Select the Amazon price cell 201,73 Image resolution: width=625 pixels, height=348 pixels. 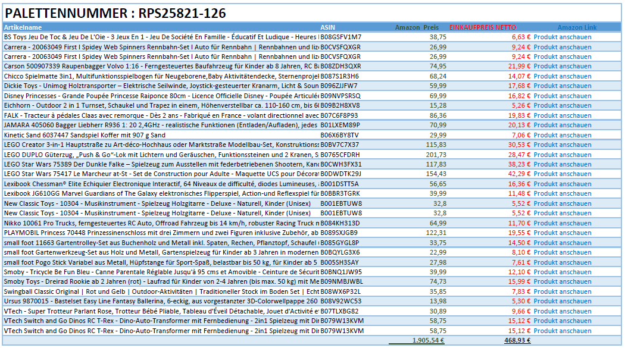436,155
